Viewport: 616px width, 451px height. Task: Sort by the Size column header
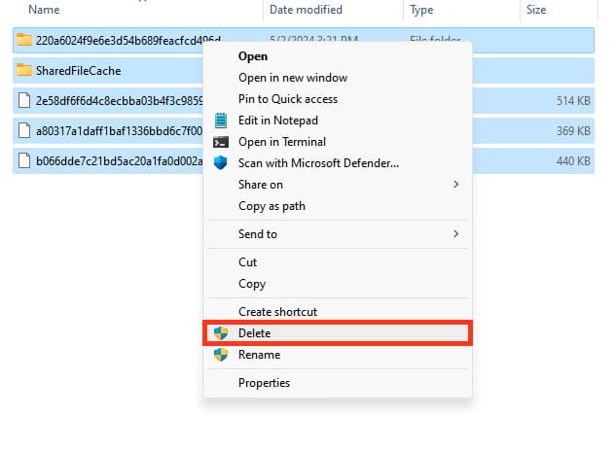click(536, 10)
